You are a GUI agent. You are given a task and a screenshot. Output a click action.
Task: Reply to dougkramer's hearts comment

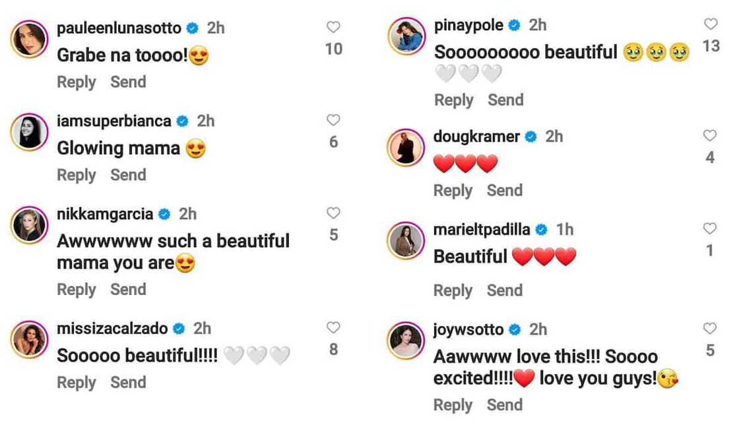click(x=453, y=190)
